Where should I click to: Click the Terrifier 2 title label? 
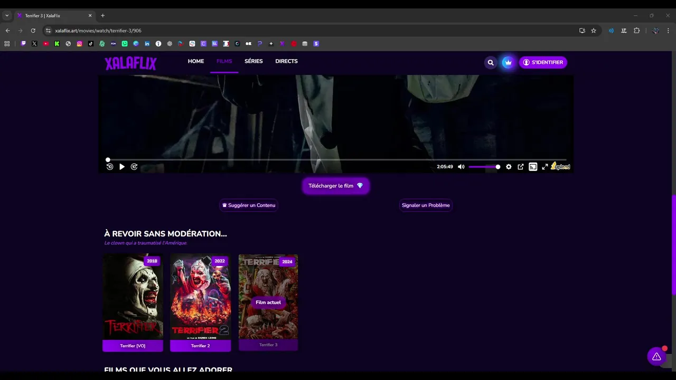[200, 346]
